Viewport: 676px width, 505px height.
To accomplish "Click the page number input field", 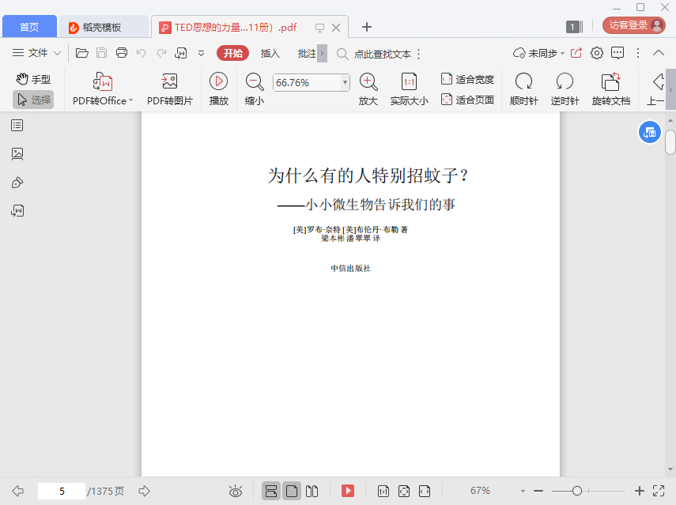I will (x=61, y=491).
